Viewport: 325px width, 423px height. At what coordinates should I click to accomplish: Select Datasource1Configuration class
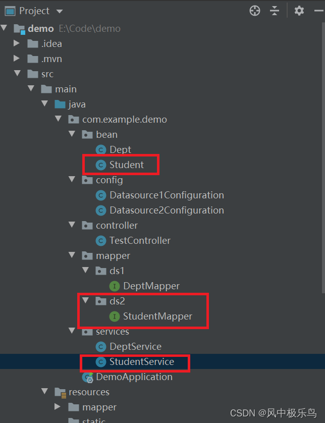click(x=167, y=195)
